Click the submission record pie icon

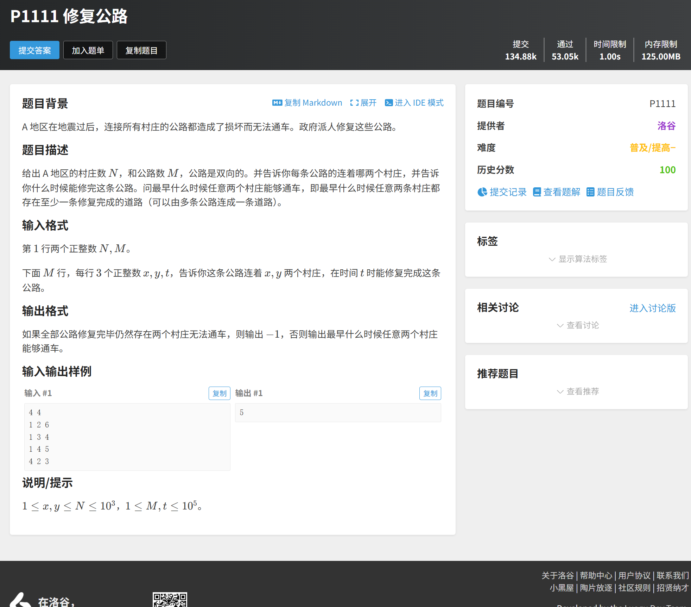pos(482,192)
